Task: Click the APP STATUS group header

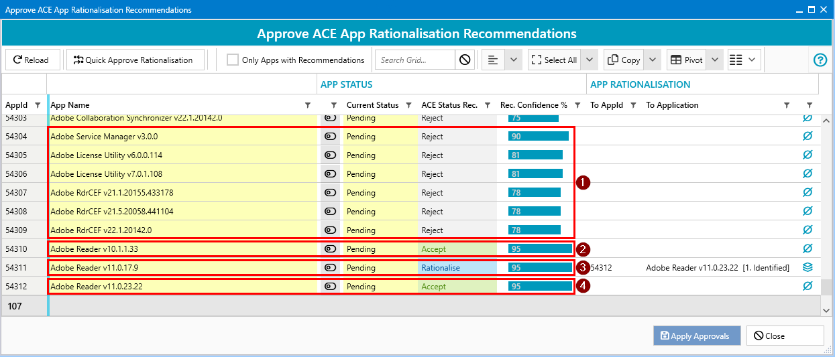Action: click(x=347, y=84)
